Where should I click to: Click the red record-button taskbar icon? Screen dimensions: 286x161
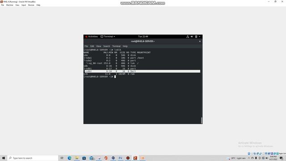(x=128, y=158)
